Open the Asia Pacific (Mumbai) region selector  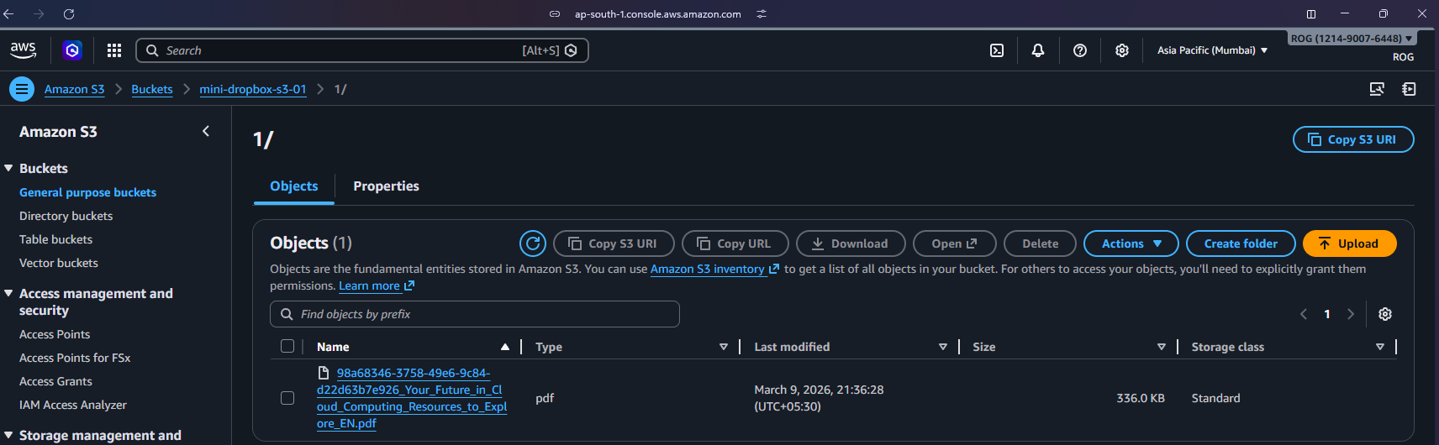click(1212, 50)
